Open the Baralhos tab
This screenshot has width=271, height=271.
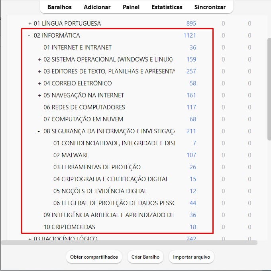[x=59, y=7]
